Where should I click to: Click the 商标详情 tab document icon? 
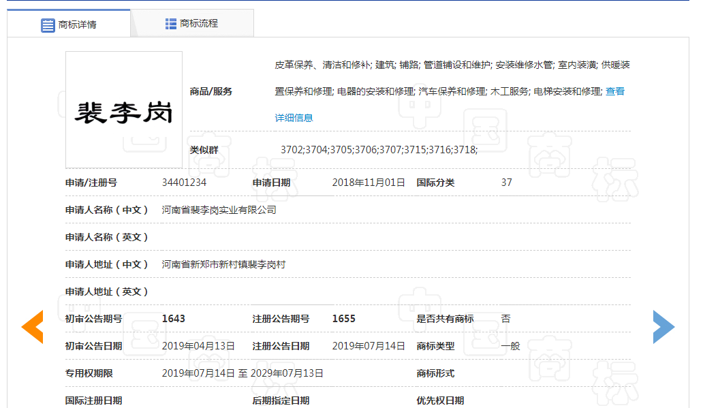pos(48,25)
